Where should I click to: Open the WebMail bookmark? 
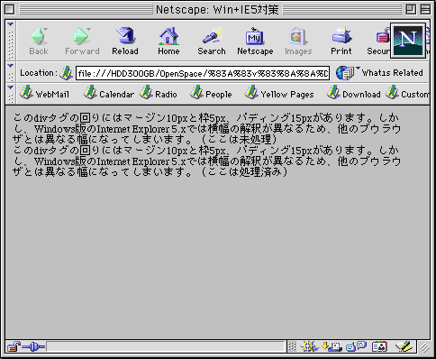[44, 94]
